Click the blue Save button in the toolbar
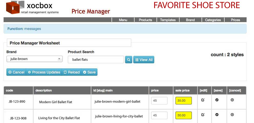 [x=89, y=72]
